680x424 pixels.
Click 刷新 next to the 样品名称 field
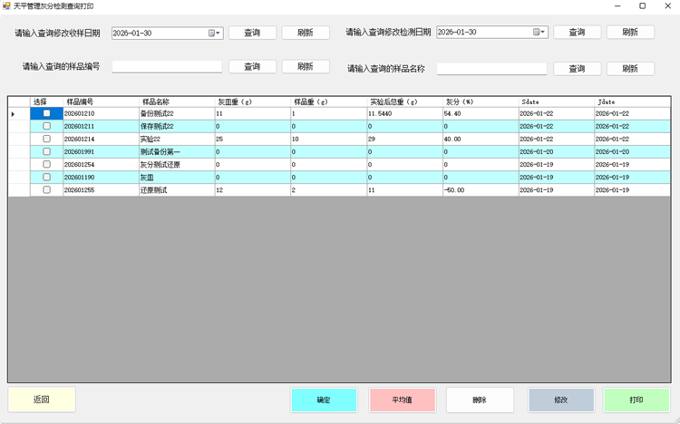point(630,69)
